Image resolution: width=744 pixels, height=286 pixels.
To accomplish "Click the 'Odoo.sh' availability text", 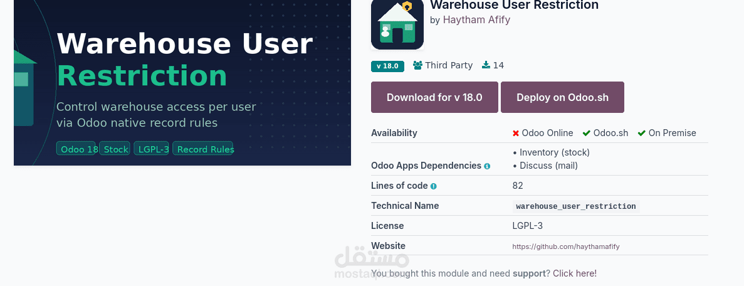I will coord(610,133).
